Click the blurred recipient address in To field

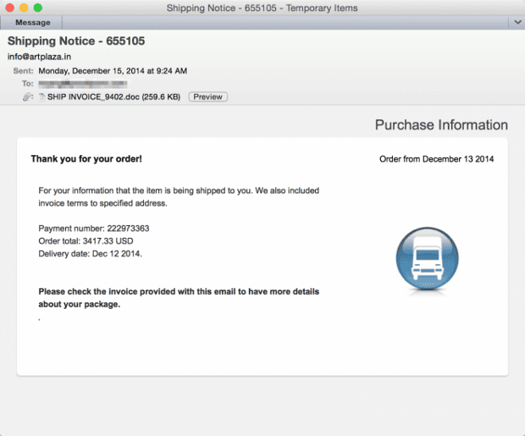point(83,84)
